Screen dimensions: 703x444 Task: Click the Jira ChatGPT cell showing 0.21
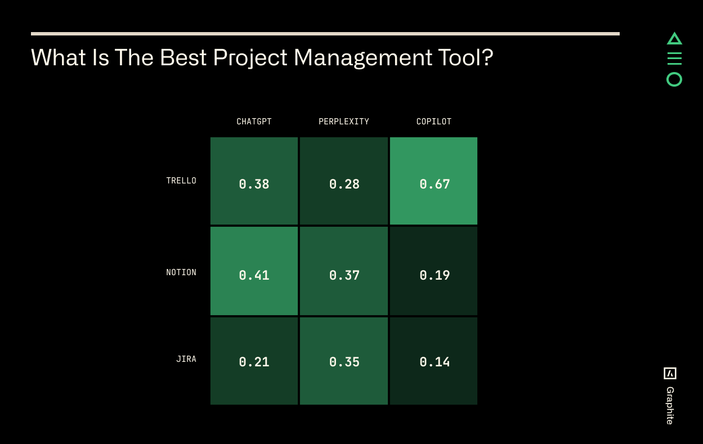coord(254,361)
